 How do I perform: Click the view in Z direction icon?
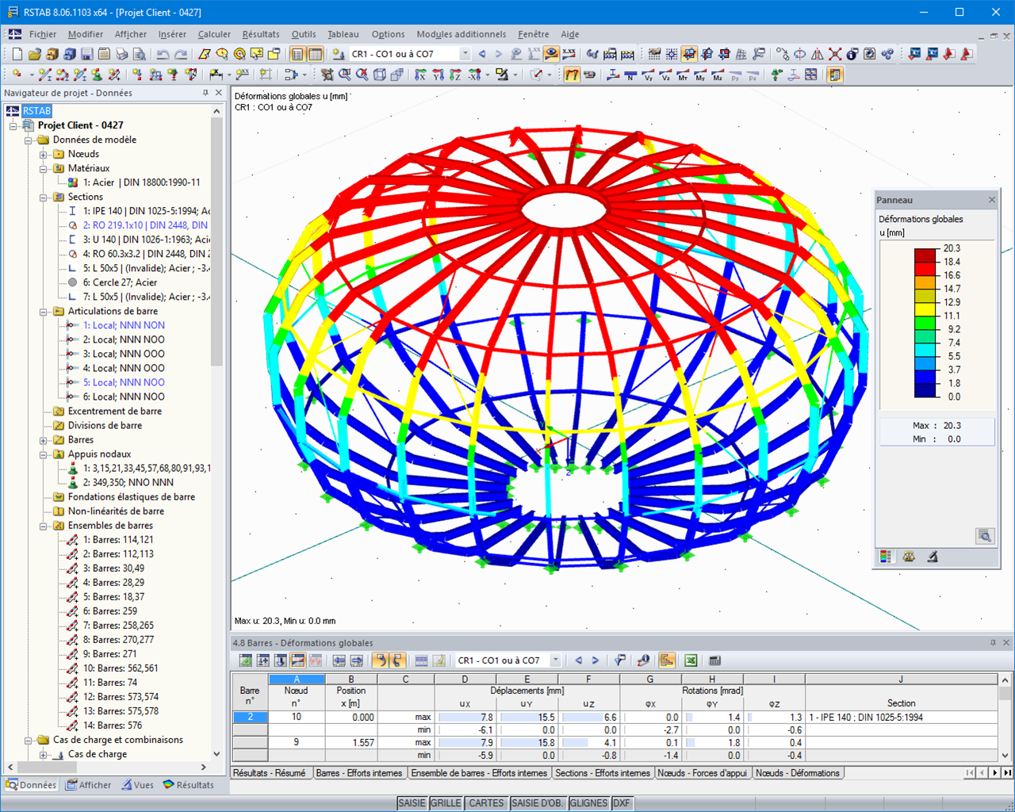455,75
